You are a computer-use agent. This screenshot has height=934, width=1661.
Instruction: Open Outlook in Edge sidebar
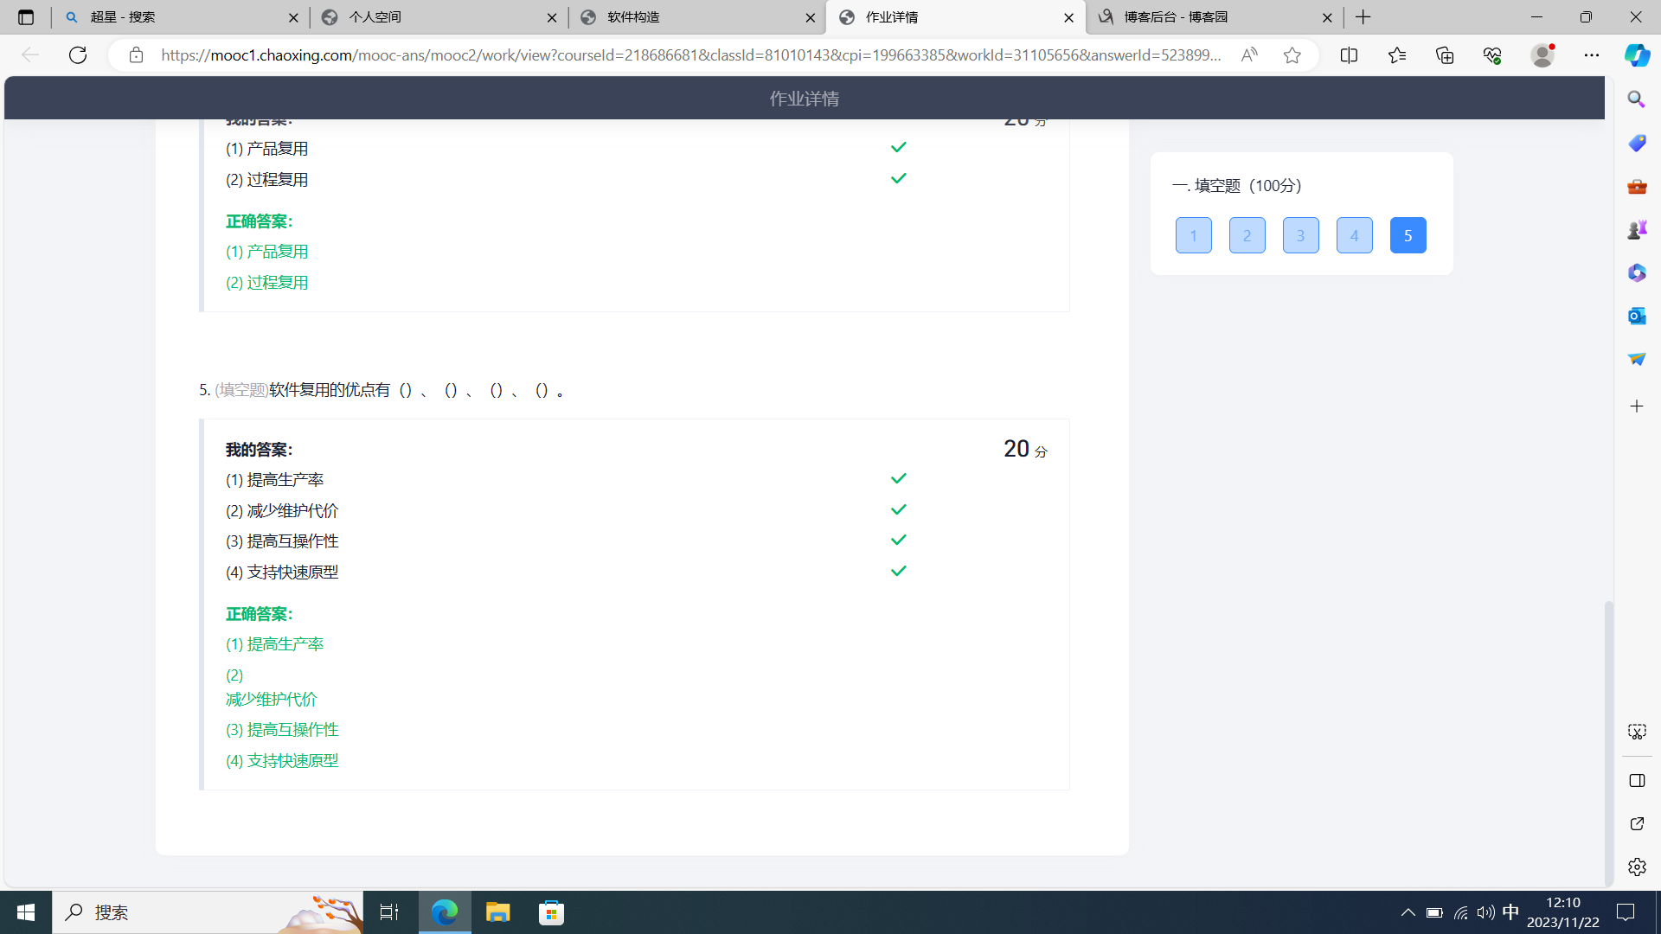[1637, 317]
